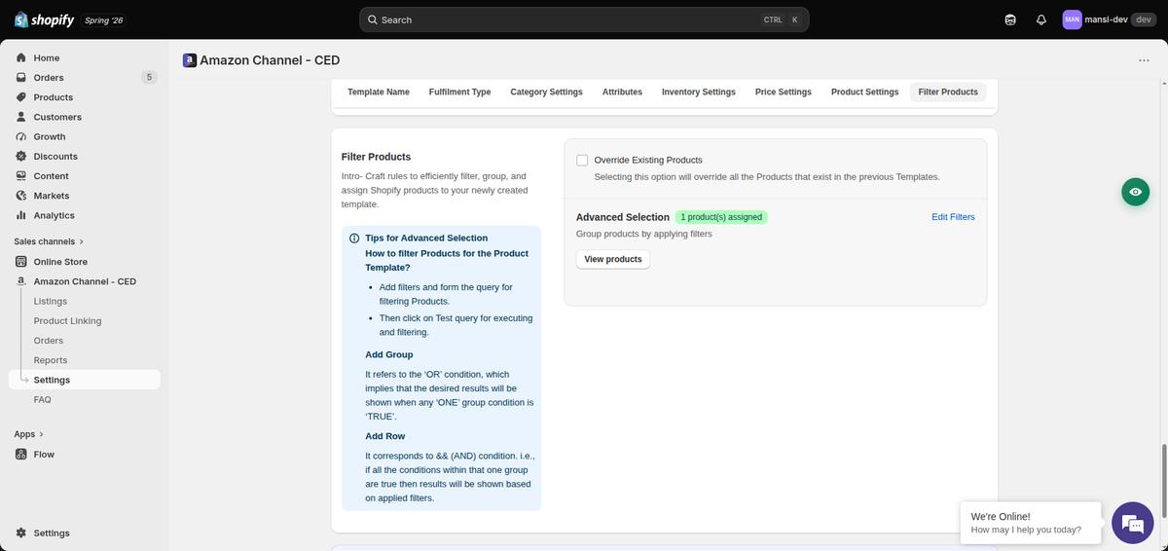Click the info icon in Tips box
Viewport: 1168px width, 551px height.
[x=354, y=239]
